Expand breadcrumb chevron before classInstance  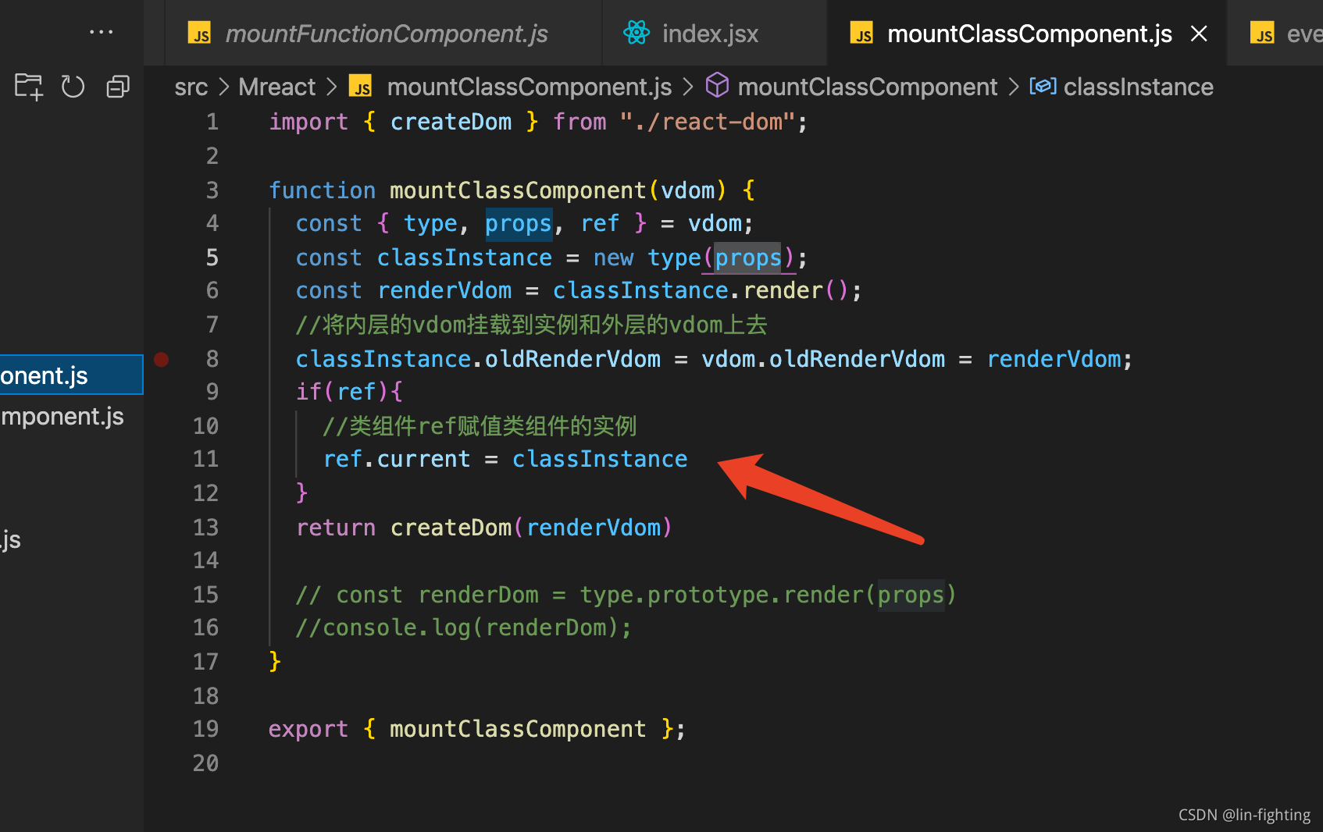[x=1014, y=87]
